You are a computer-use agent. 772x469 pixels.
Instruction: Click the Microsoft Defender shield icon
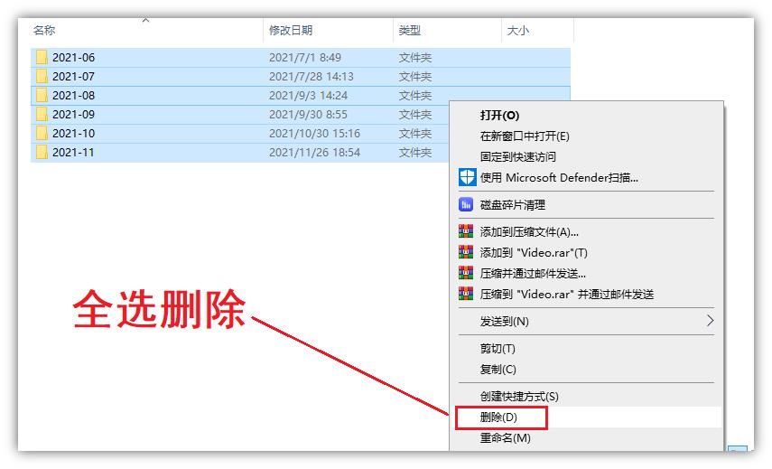pyautogui.click(x=467, y=177)
